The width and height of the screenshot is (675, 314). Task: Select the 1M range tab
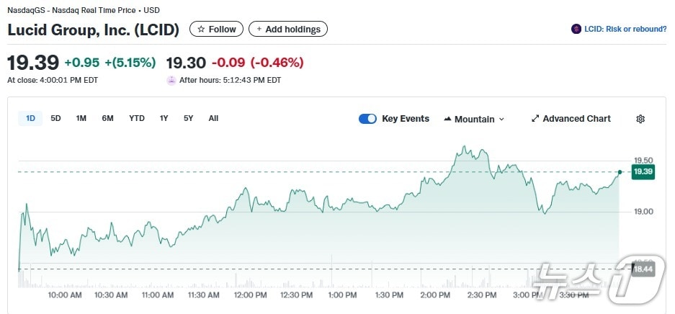tap(81, 118)
